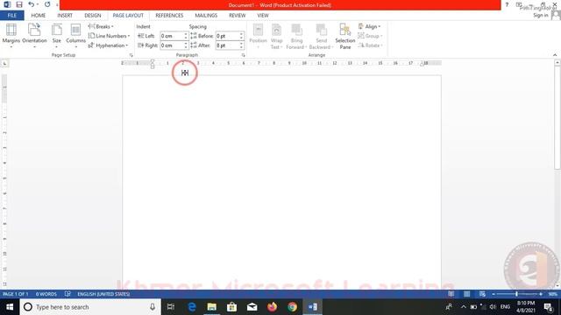Open the Line Numbers dropdown
The width and height of the screenshot is (561, 315).
(x=109, y=36)
